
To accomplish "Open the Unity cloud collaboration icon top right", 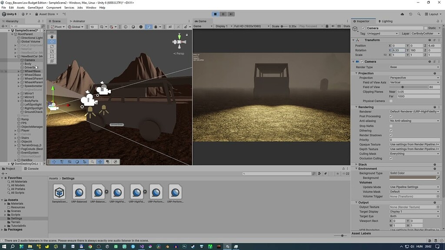I will click(403, 14).
